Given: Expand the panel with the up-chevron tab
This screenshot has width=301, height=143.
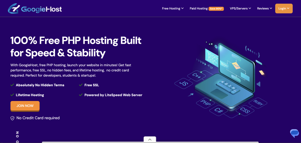Looking at the screenshot, I should pos(150,139).
